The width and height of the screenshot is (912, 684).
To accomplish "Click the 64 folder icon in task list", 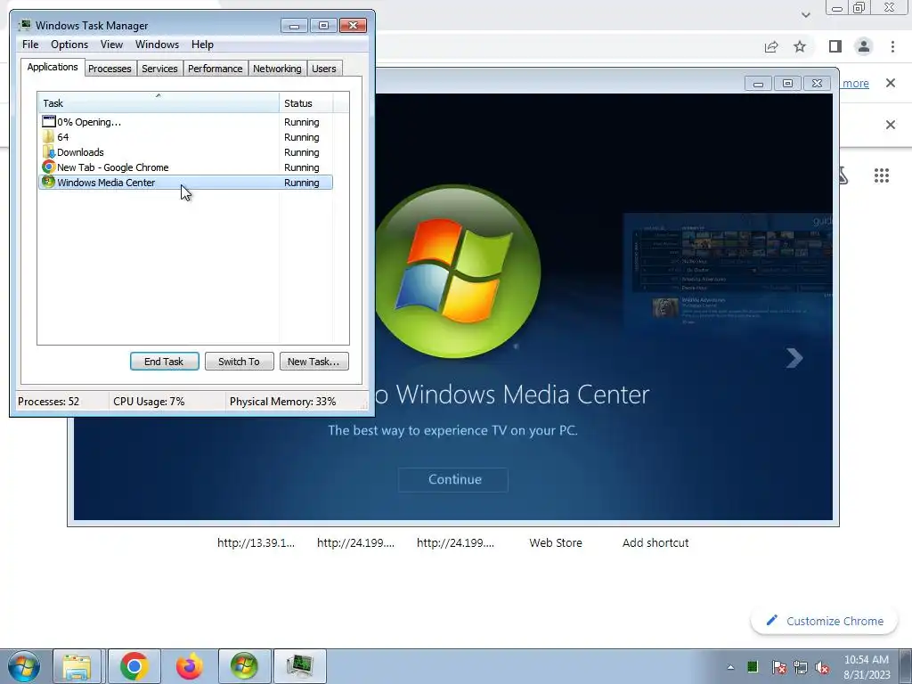I will coord(48,136).
